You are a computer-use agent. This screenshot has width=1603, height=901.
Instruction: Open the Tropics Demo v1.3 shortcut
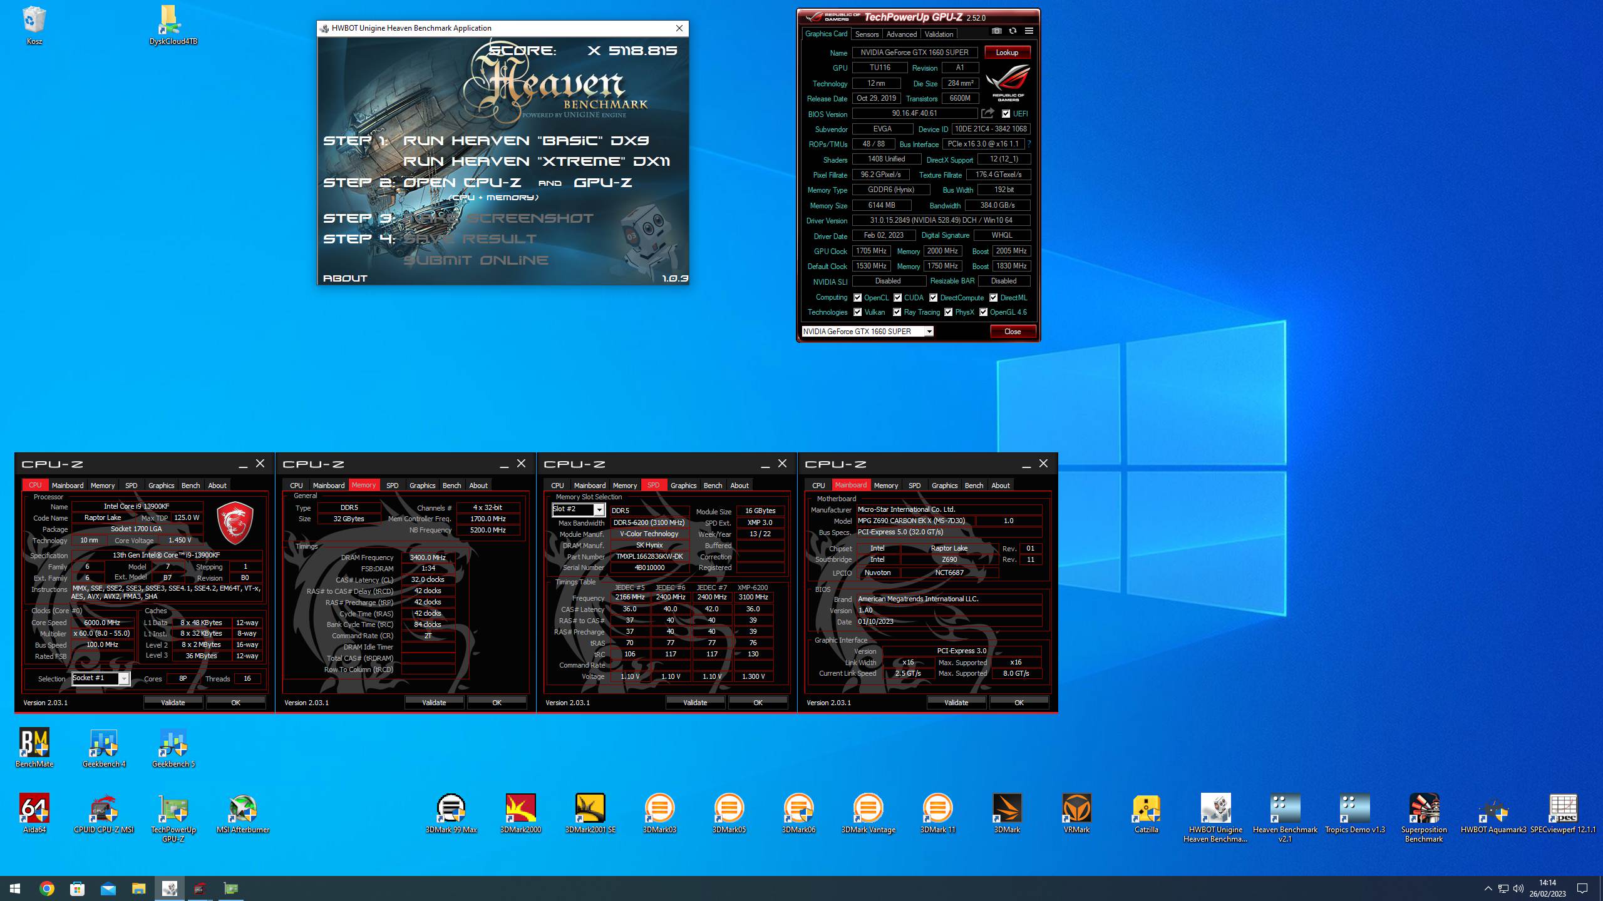tap(1354, 813)
